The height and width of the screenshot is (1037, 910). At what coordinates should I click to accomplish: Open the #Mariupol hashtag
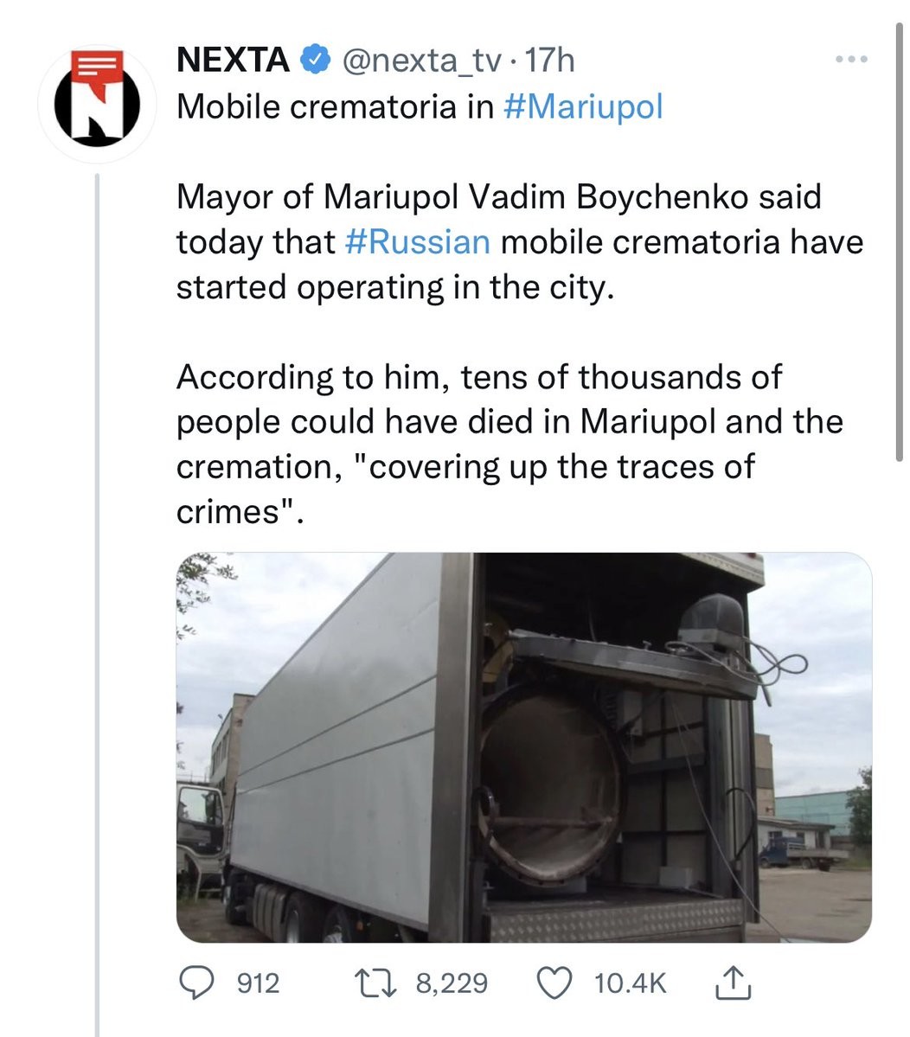[582, 106]
